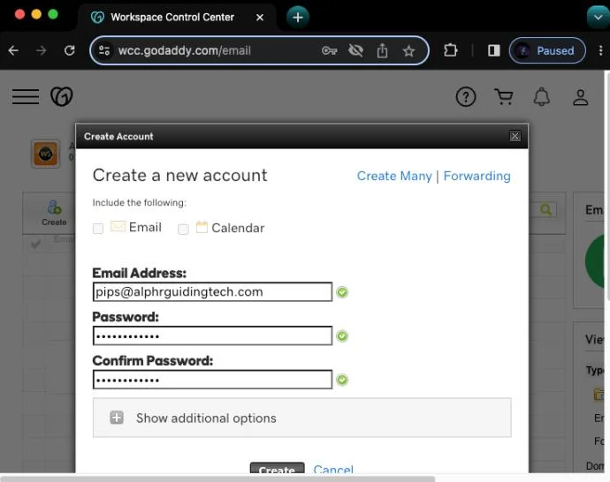Open the help question mark icon

466,97
